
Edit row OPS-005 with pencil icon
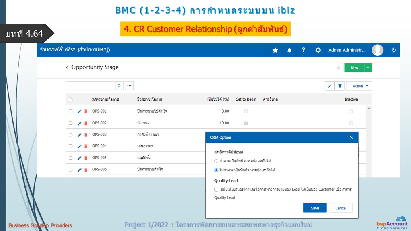[80, 158]
